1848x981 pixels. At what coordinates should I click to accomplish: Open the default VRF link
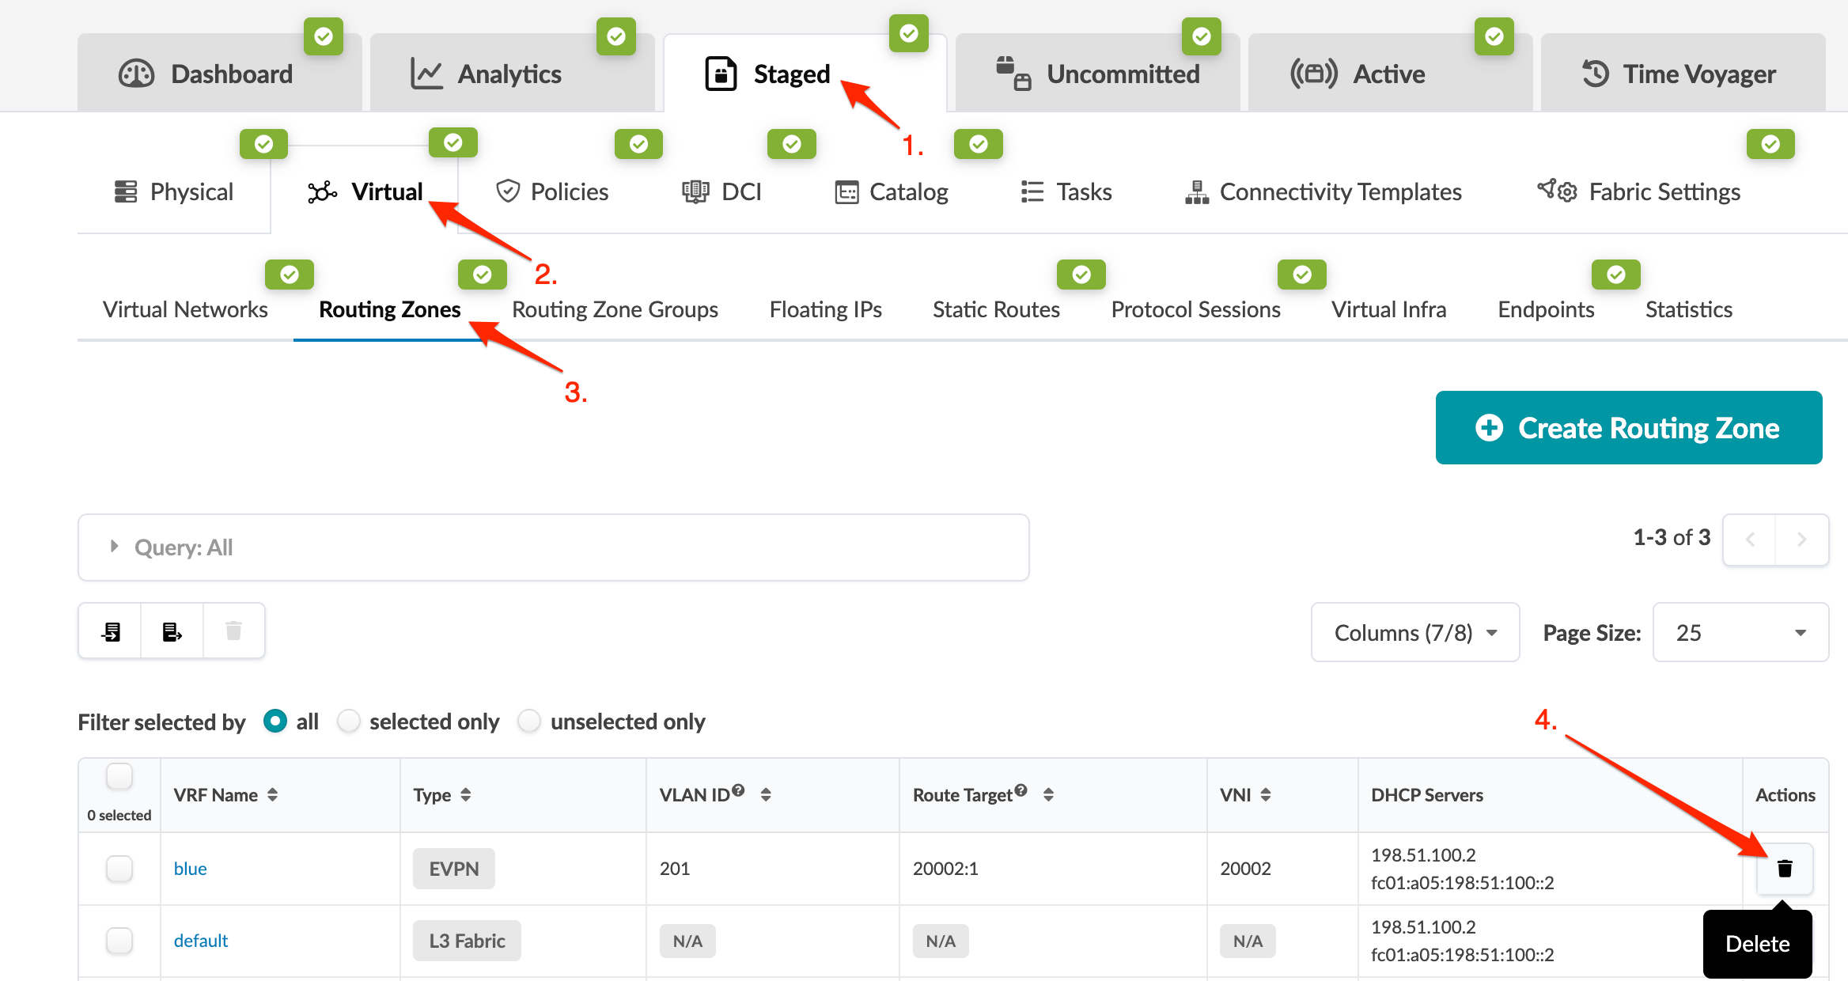200,941
